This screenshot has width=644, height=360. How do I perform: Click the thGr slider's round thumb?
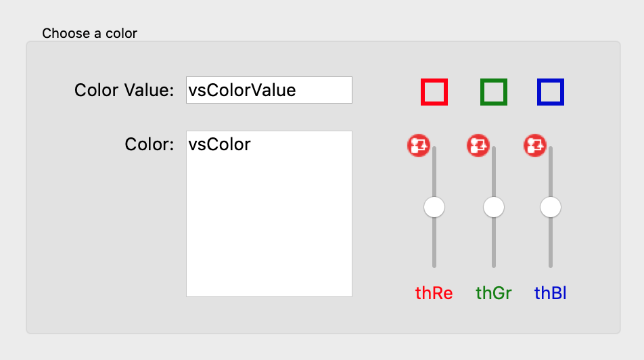point(494,207)
